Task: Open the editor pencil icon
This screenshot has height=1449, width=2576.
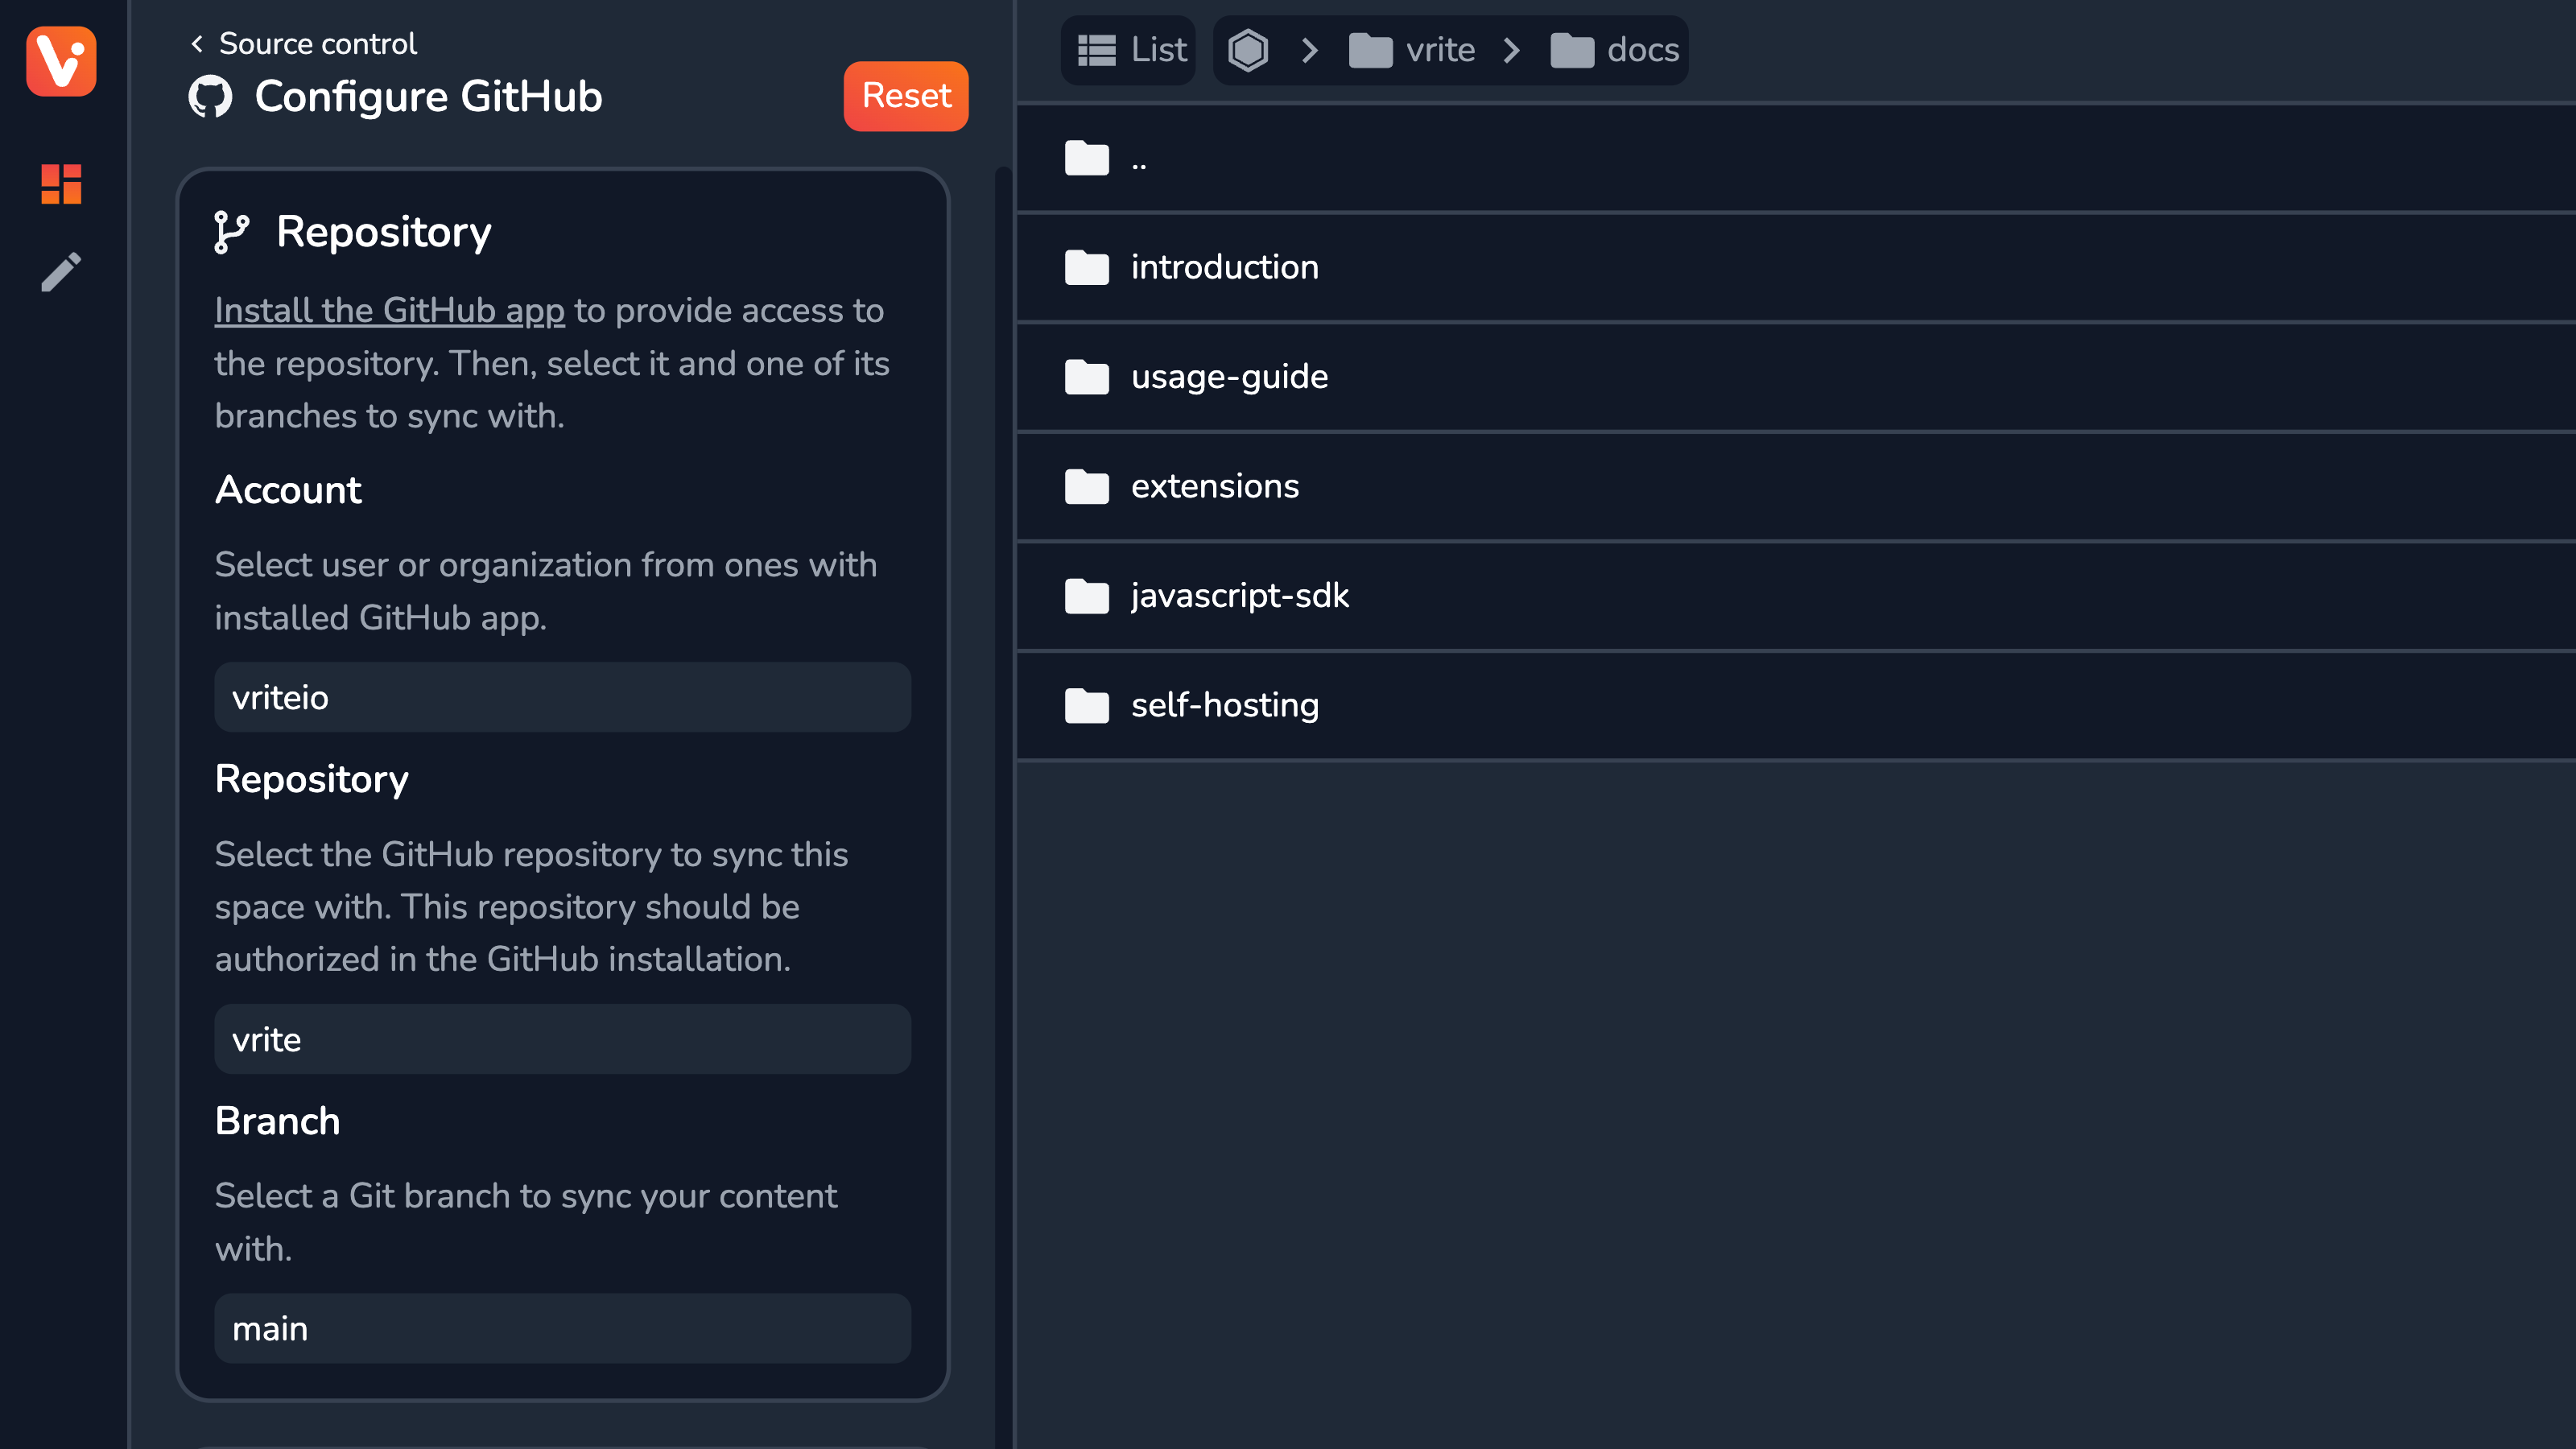Action: click(x=61, y=272)
